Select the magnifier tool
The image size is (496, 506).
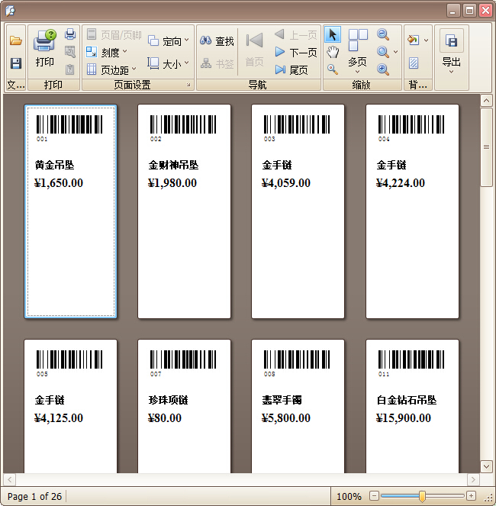point(333,69)
